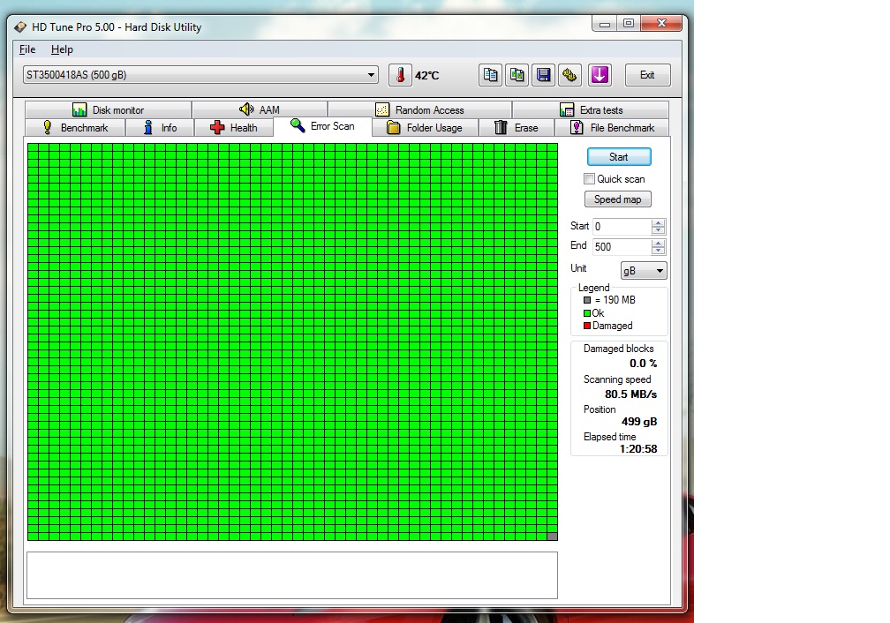Click the End position input field

(x=622, y=247)
